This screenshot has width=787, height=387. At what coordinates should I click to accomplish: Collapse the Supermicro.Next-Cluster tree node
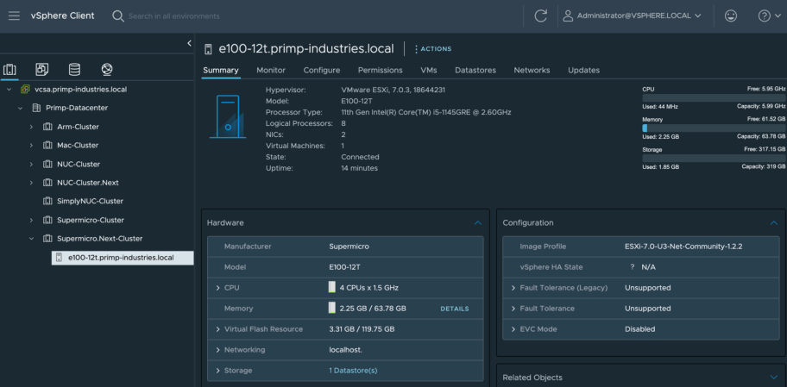32,239
